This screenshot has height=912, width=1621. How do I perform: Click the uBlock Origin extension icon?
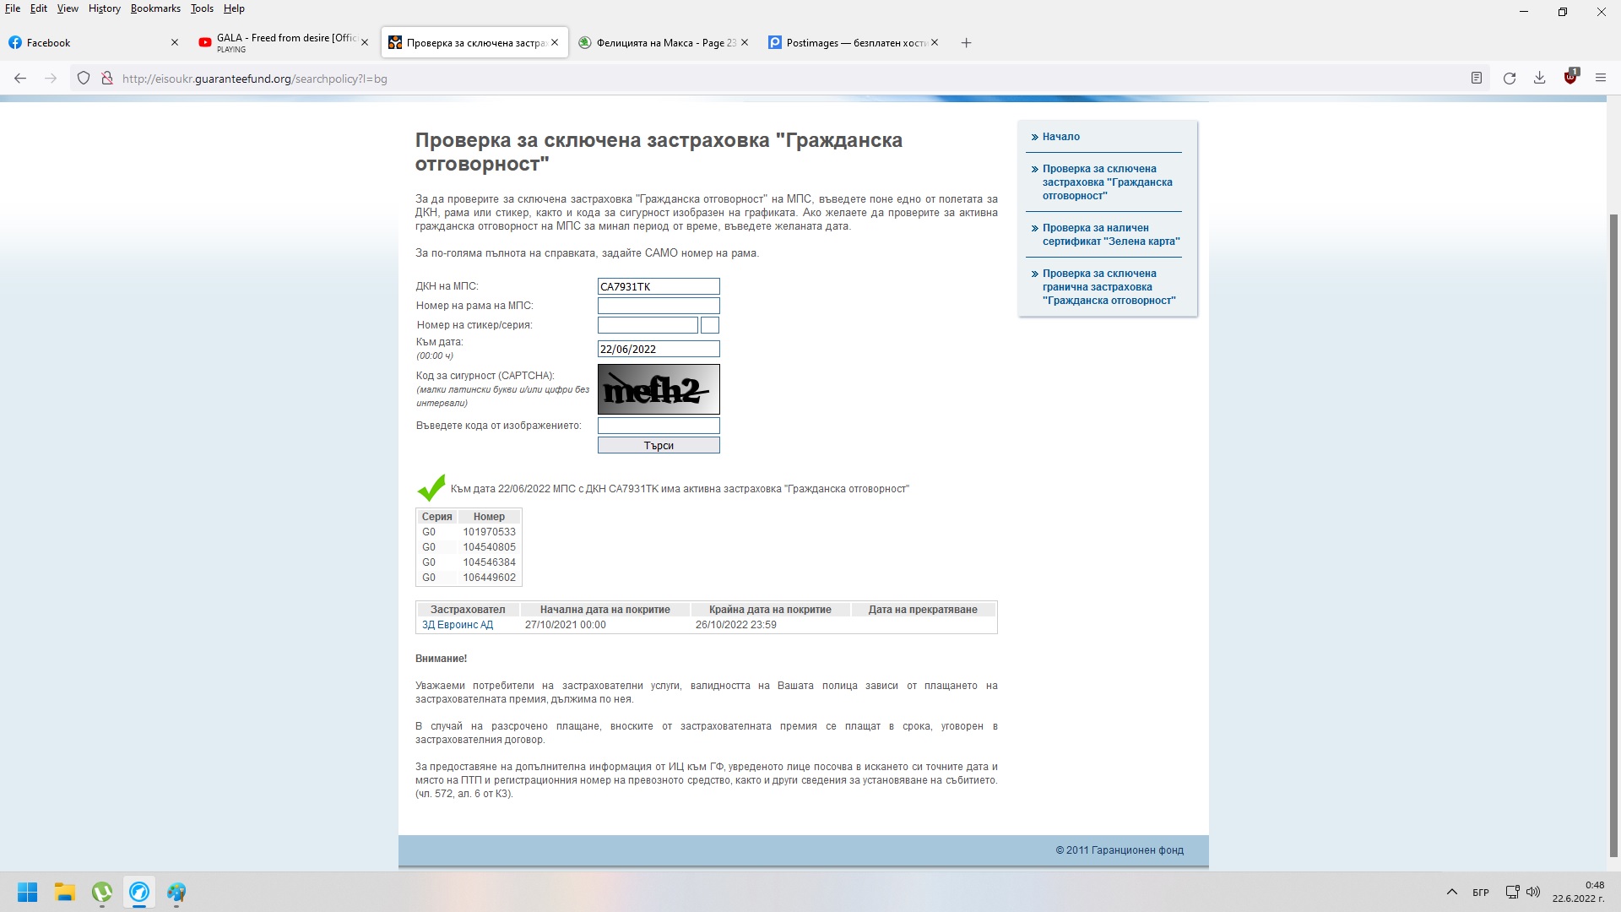coord(1569,78)
